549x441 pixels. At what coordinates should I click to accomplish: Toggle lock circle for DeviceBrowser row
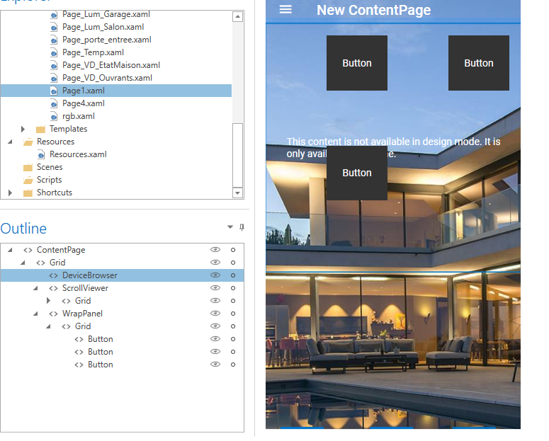(x=233, y=275)
